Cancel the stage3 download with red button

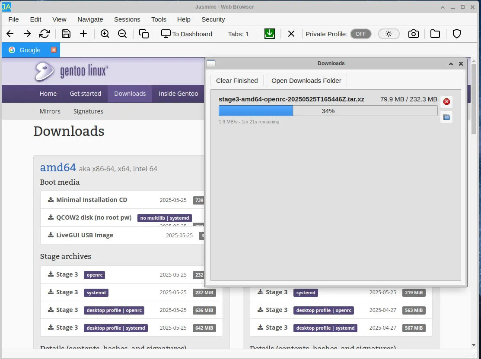coord(446,102)
